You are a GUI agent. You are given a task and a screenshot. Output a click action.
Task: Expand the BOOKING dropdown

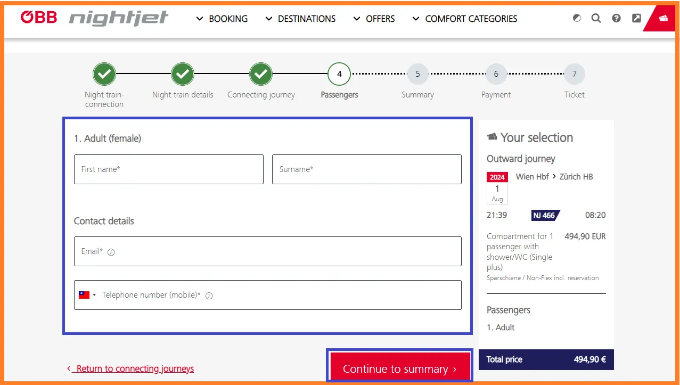pos(228,19)
